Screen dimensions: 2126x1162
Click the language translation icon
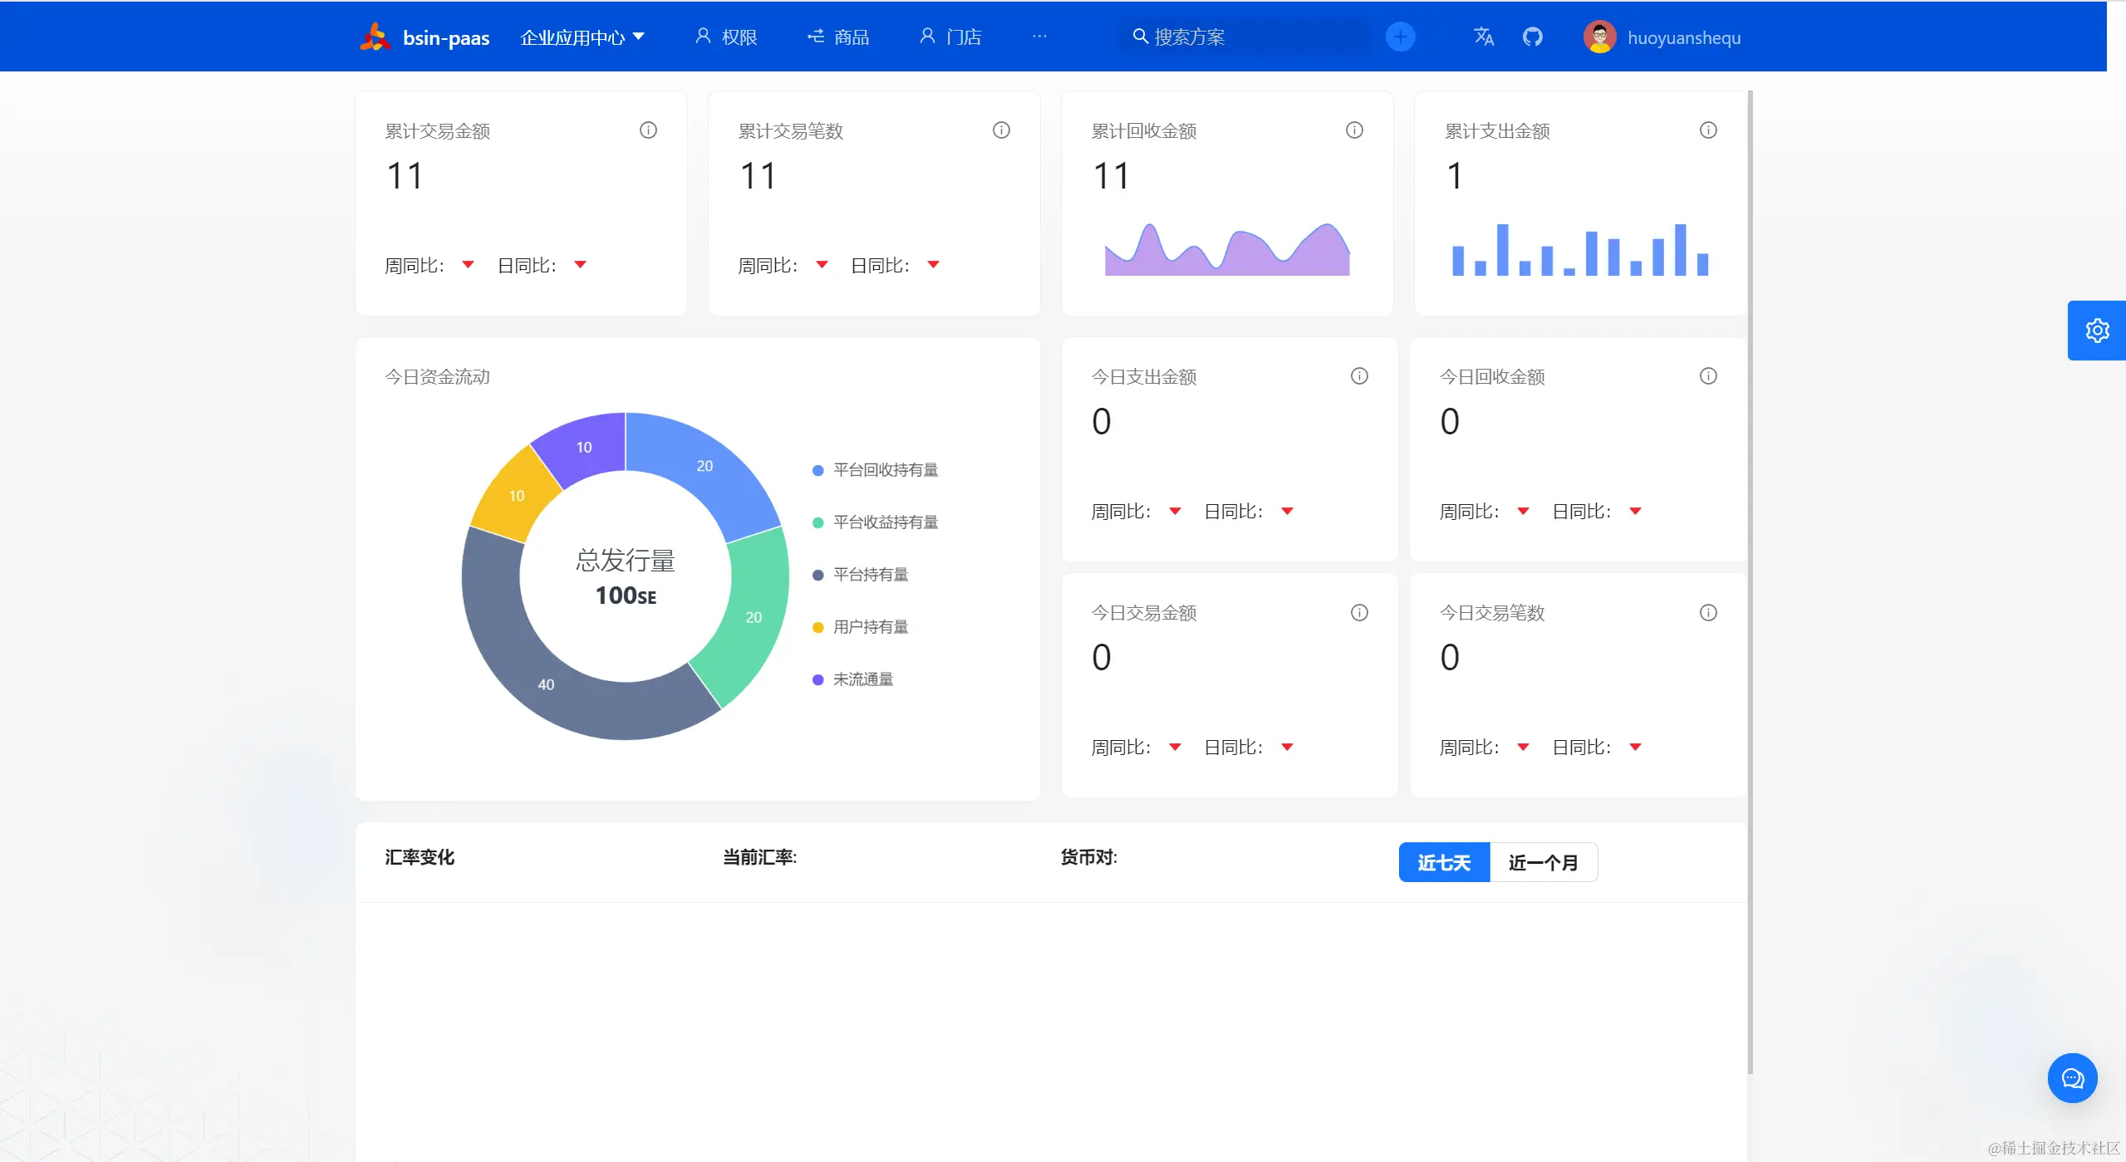click(x=1483, y=37)
